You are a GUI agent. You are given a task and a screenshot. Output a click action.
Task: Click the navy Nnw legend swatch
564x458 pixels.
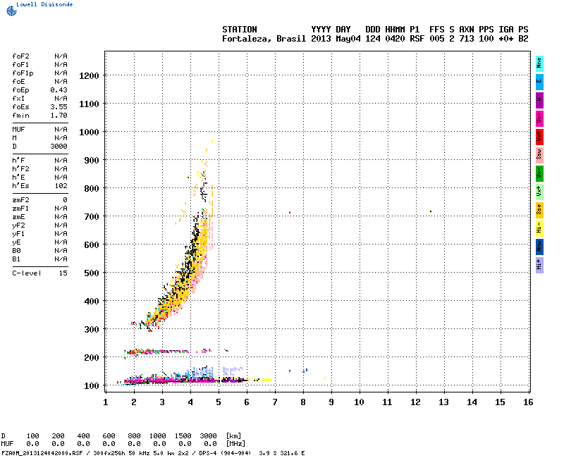coord(539,247)
